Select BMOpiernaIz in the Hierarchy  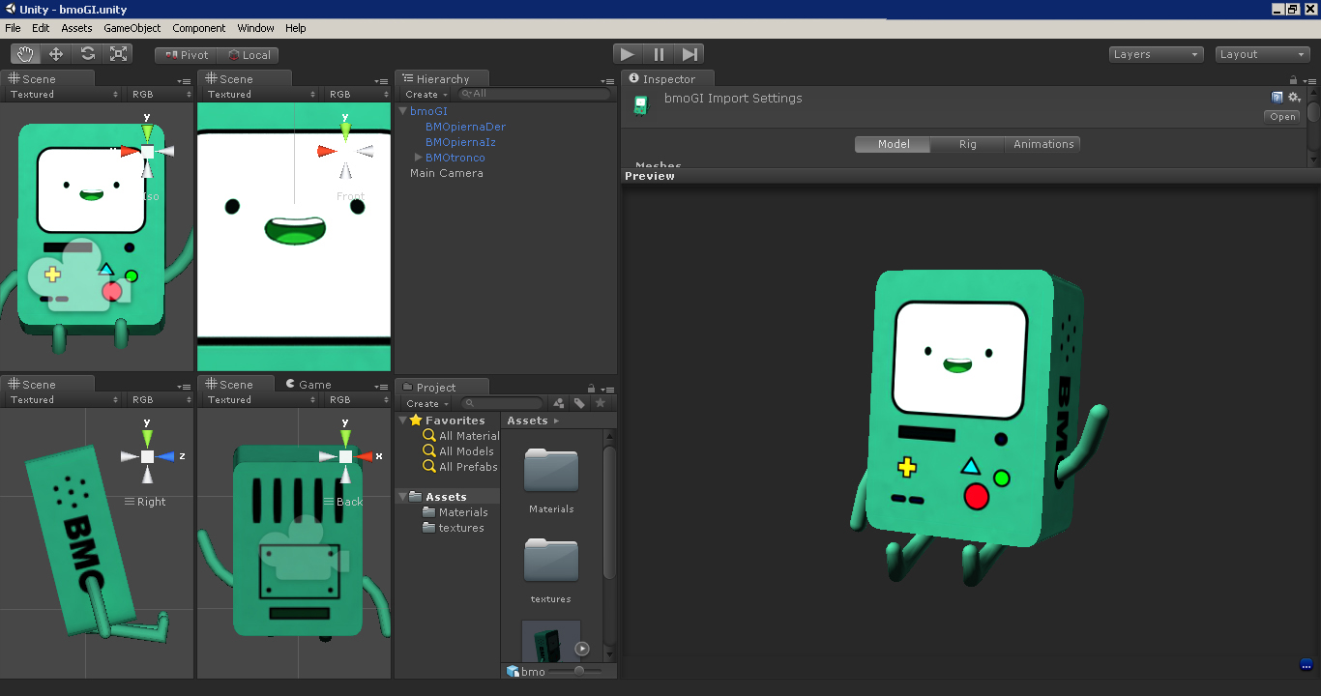460,142
